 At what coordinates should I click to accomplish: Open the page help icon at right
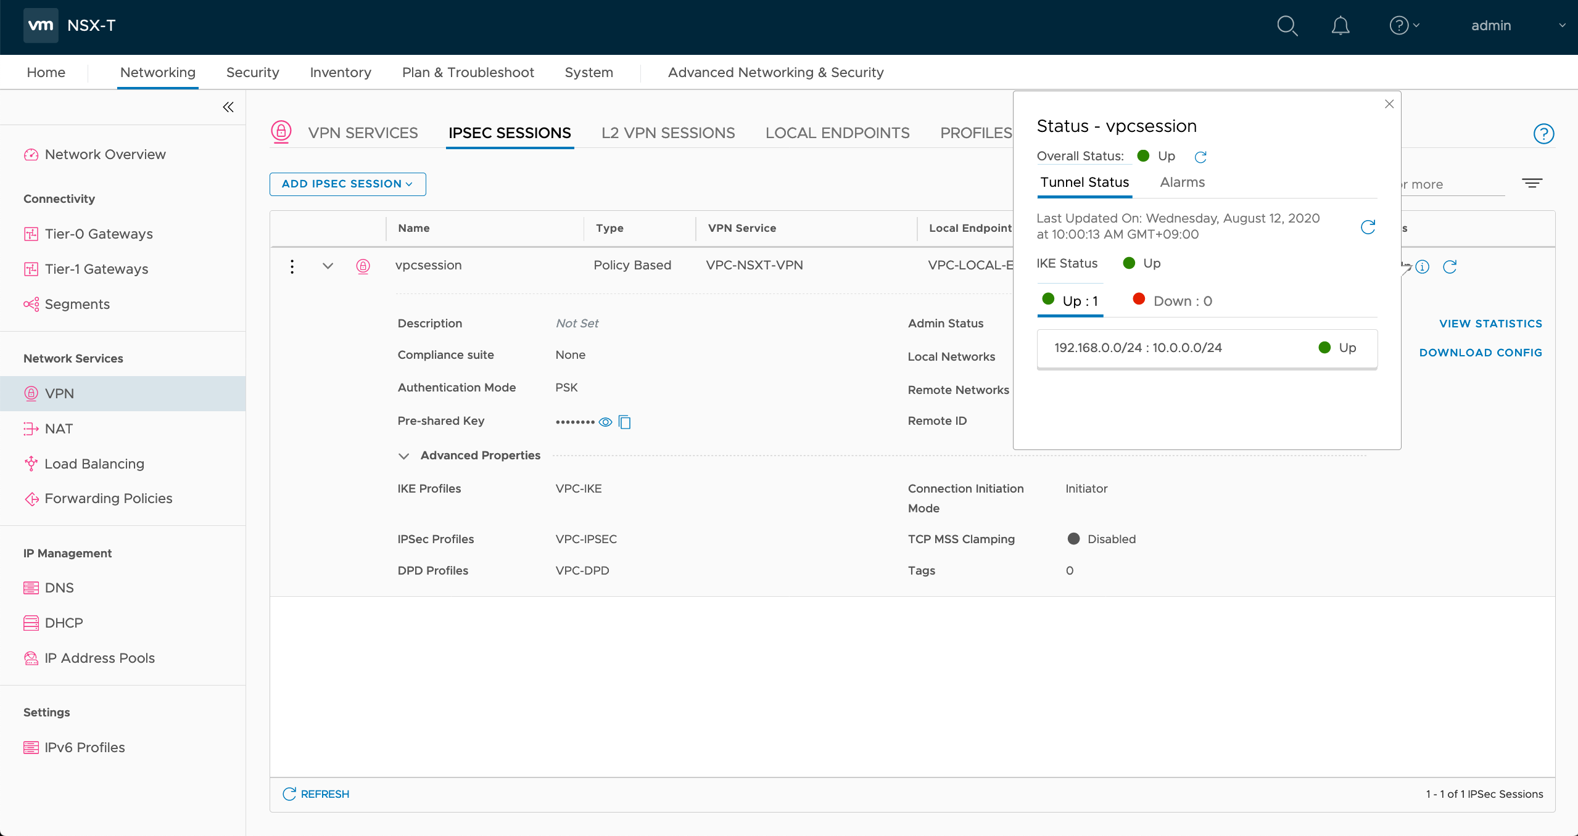click(1543, 133)
